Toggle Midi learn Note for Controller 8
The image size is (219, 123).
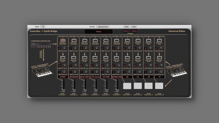pos(138,40)
